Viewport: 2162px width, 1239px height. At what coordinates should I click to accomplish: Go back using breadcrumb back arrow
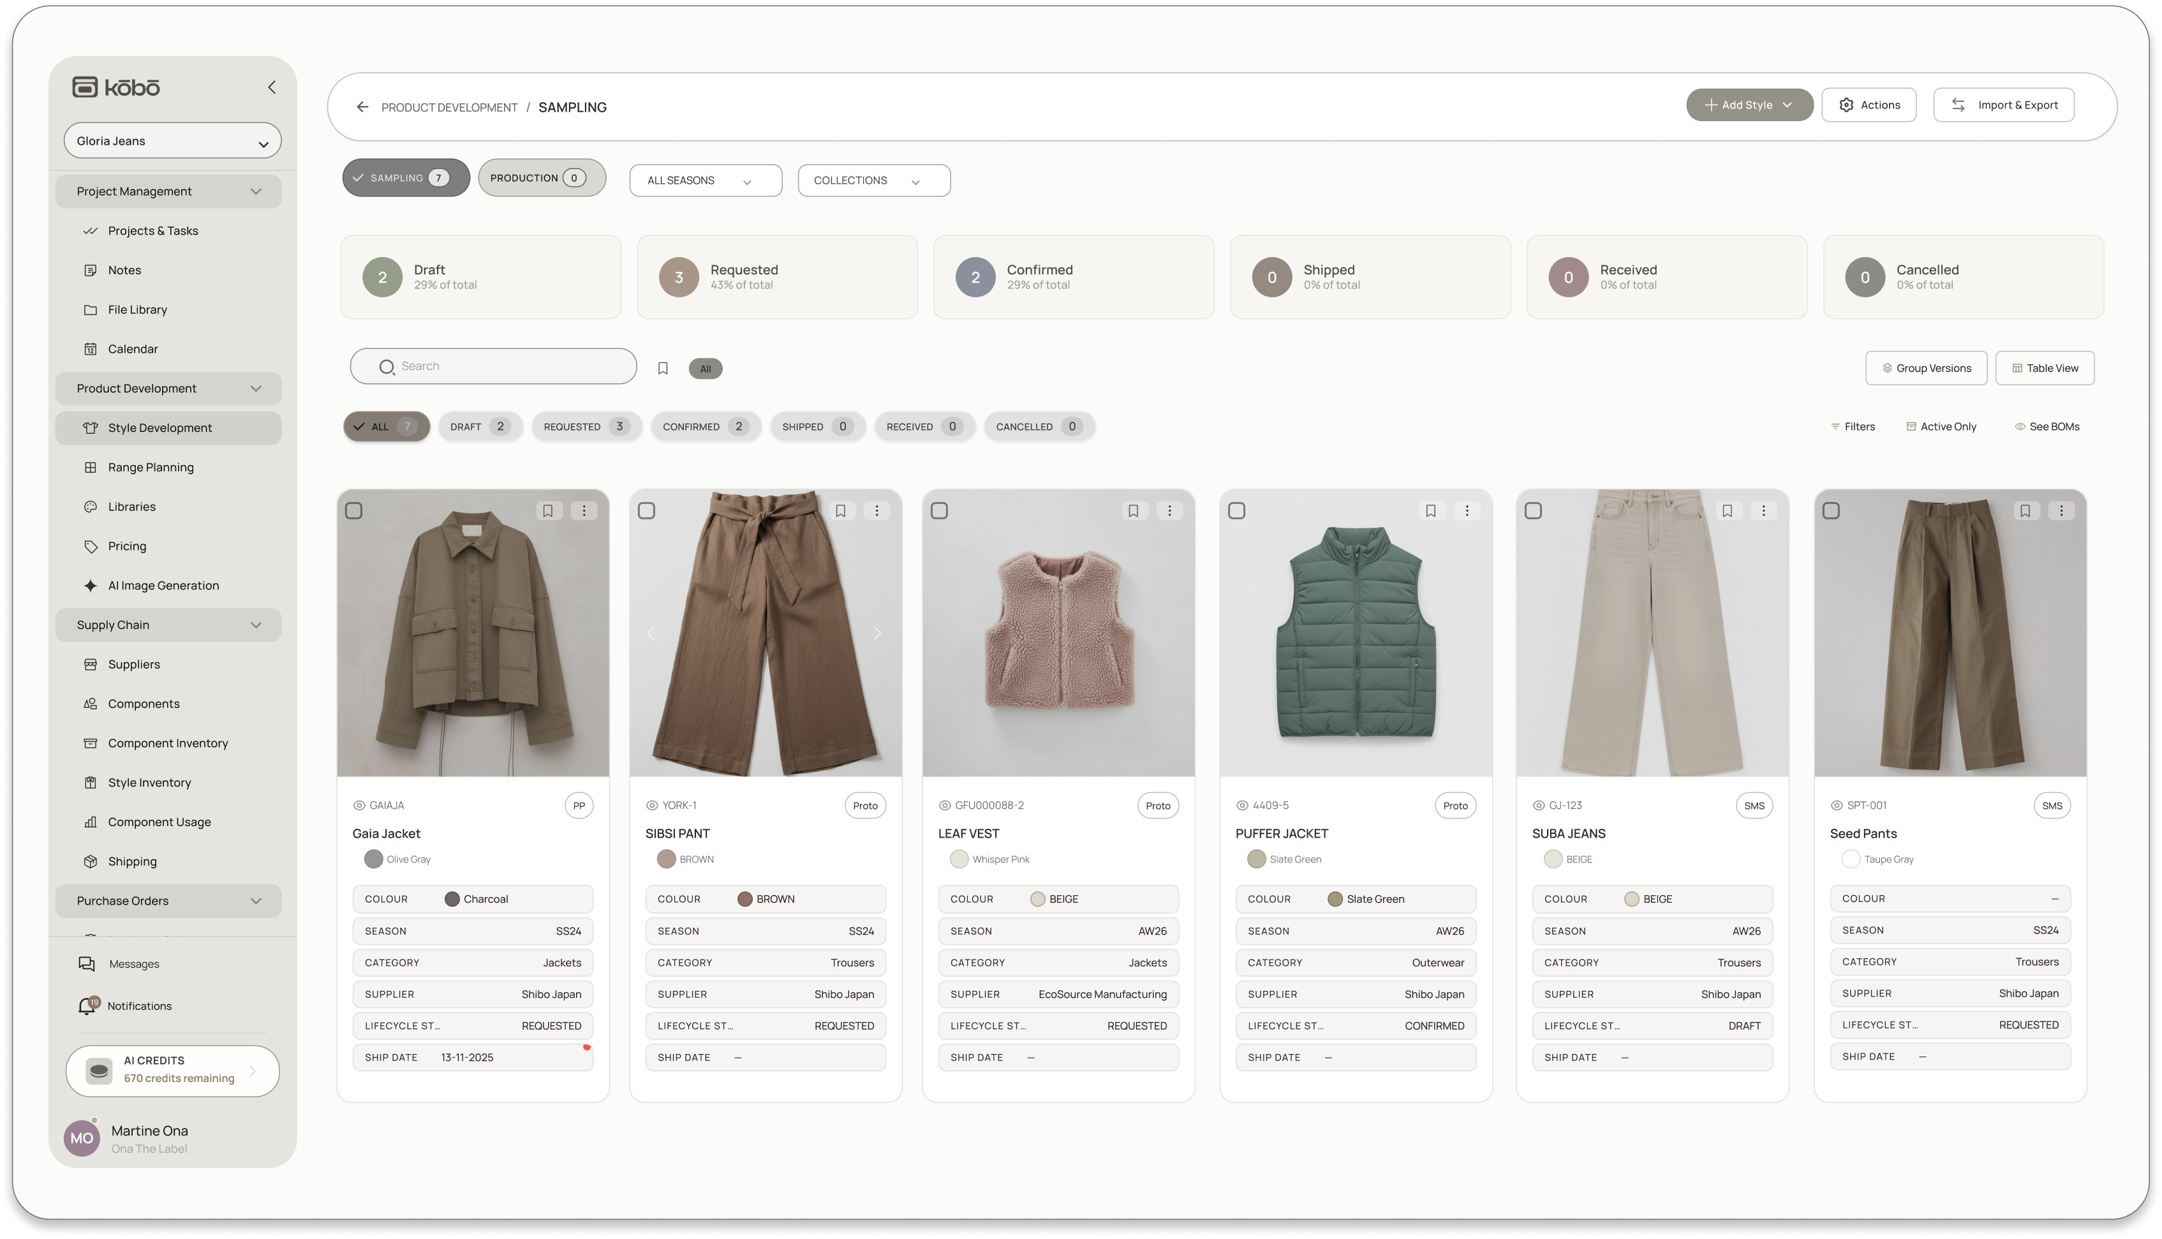pos(362,107)
